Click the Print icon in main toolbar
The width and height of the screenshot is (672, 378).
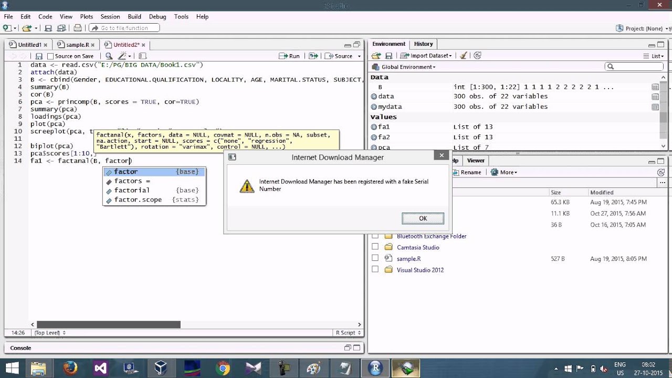pos(78,28)
